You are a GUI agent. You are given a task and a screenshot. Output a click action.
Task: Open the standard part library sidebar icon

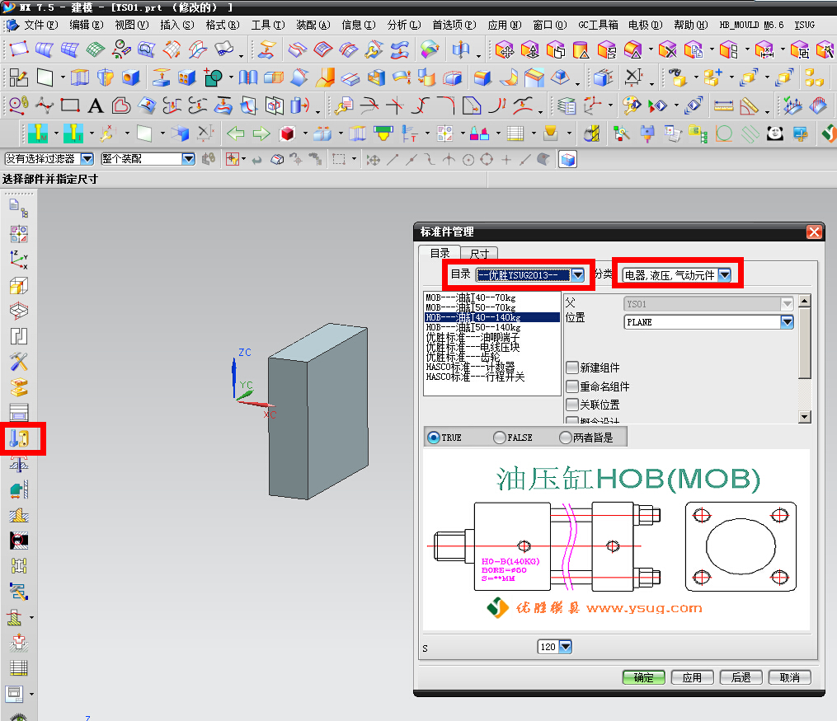(x=19, y=438)
